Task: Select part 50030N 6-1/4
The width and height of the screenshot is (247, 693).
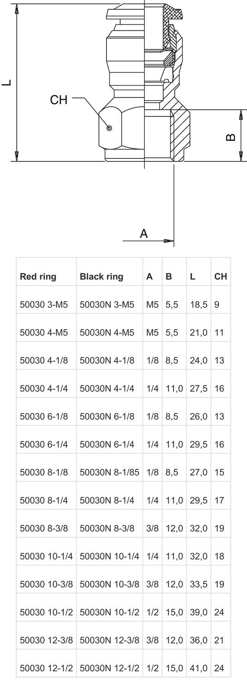Action: pyautogui.click(x=107, y=445)
